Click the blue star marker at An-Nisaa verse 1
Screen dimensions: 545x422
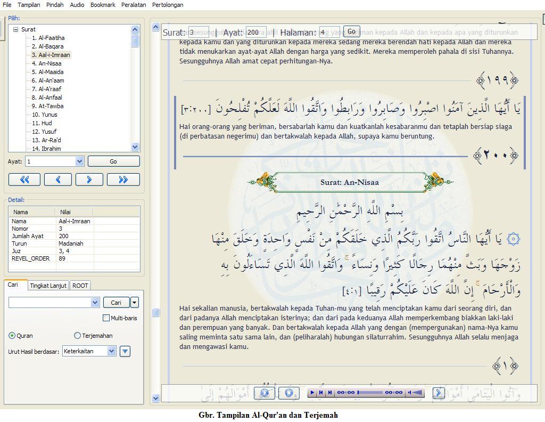click(514, 239)
